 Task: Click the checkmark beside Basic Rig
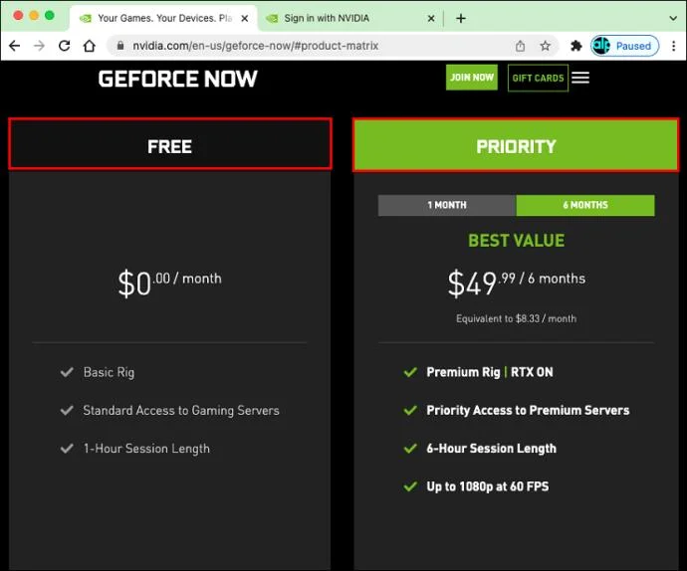pos(67,372)
